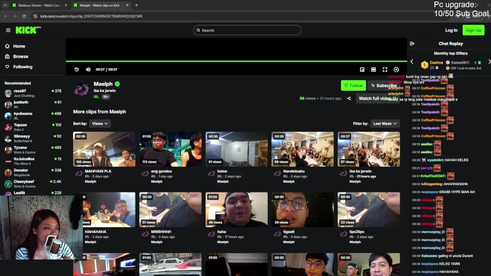Open recommended channel razo07
The height and width of the screenshot is (276, 491).
point(33,93)
